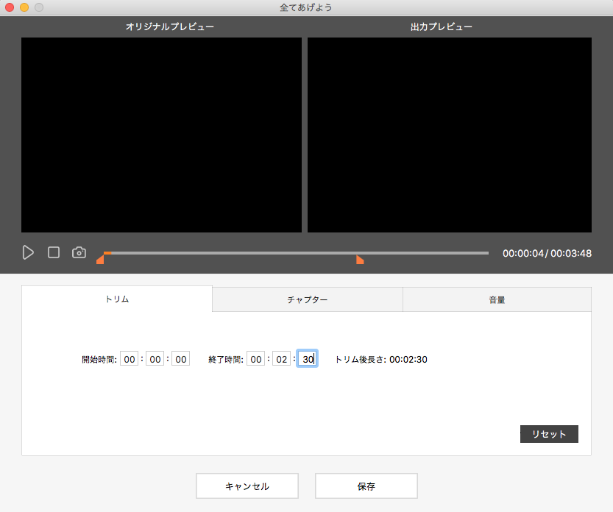Click the トリム後長さ: 00:02:30 text
Viewport: 613px width, 512px height.
(381, 359)
